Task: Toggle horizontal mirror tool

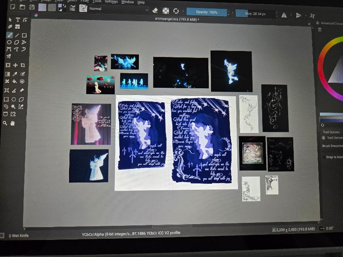Action: pos(284,15)
